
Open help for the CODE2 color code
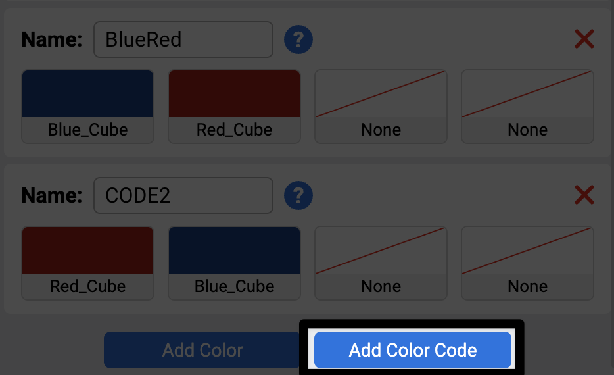click(298, 196)
